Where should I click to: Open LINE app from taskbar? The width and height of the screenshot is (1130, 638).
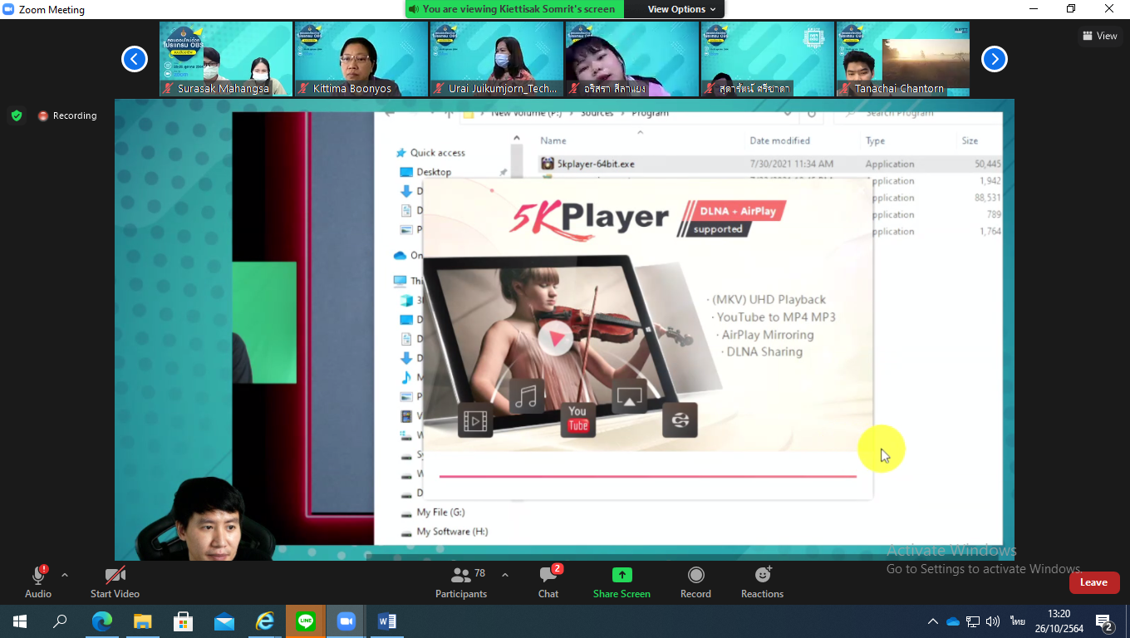pyautogui.click(x=305, y=621)
